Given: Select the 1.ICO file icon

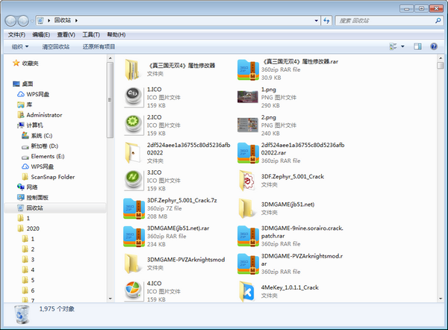Looking at the screenshot, I should point(134,97).
